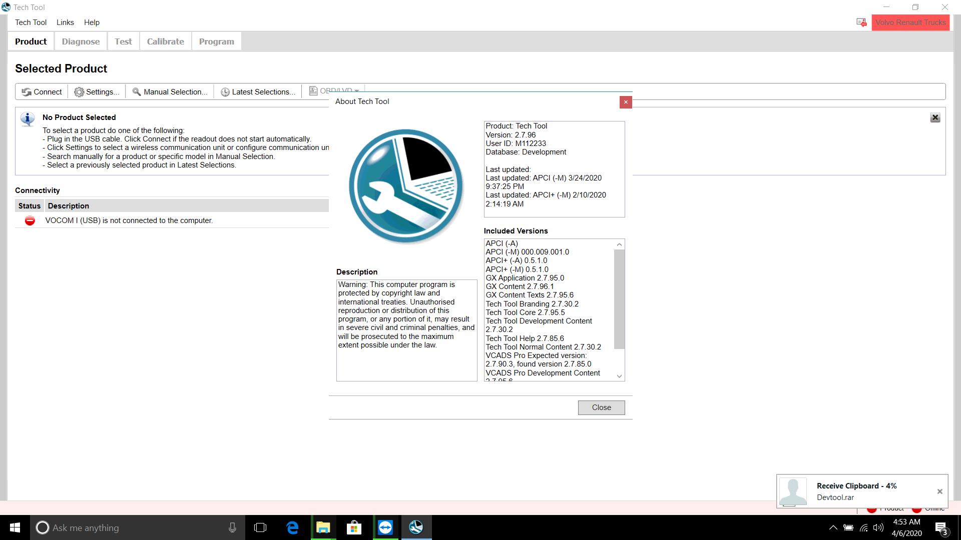Show hidden system tray icons
The width and height of the screenshot is (961, 540).
coord(833,527)
